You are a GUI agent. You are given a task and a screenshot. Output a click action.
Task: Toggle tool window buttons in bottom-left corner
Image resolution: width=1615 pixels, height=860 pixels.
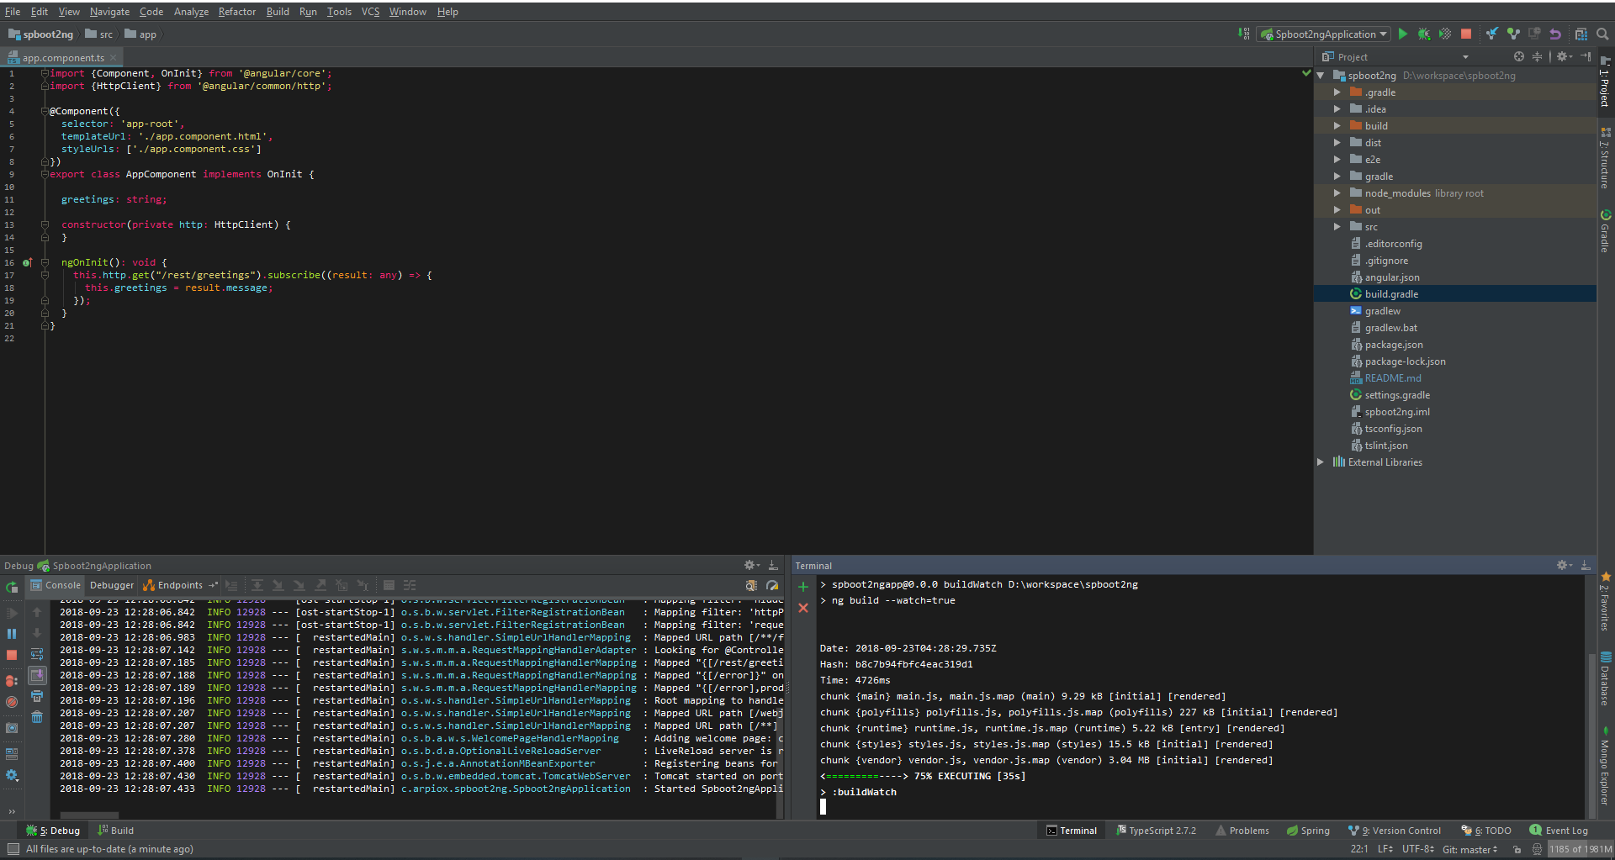(x=13, y=849)
